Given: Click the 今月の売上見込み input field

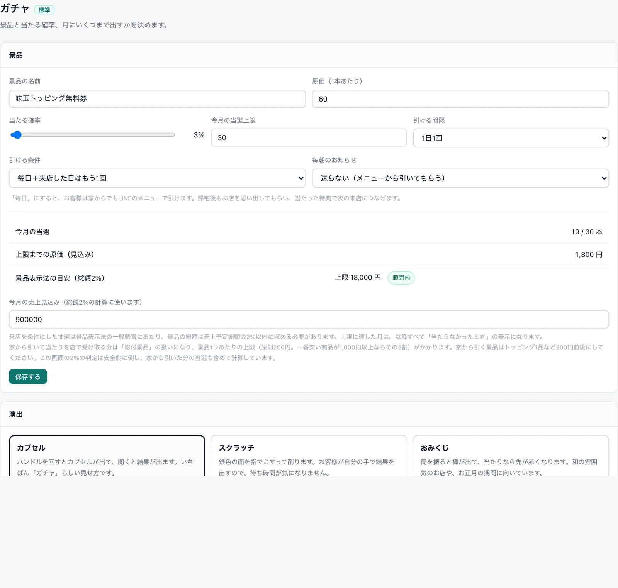Looking at the screenshot, I should pos(309,319).
